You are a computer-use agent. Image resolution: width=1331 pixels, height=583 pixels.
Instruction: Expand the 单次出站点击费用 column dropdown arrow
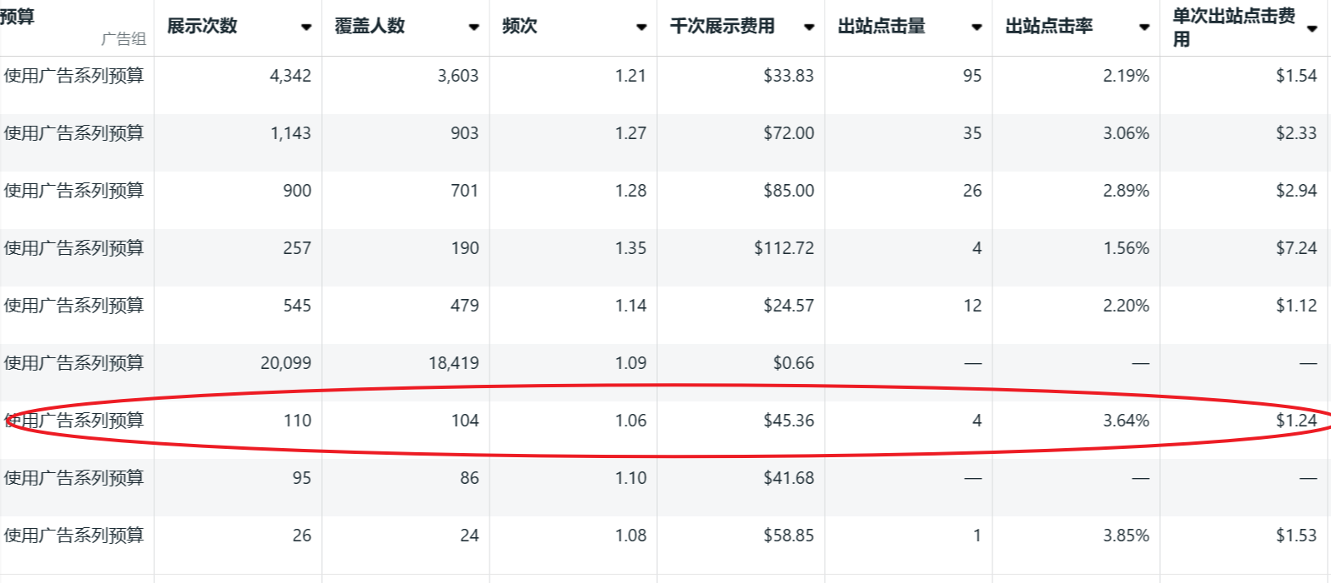1312,28
